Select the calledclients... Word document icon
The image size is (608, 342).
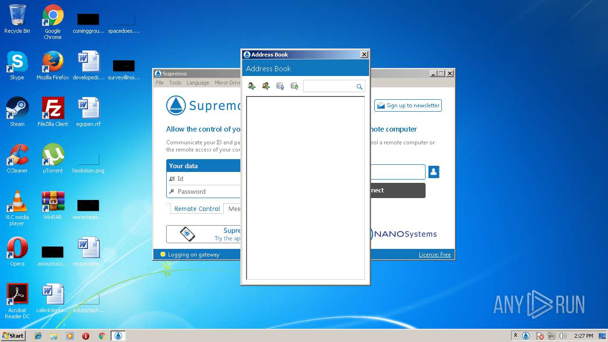(53, 298)
